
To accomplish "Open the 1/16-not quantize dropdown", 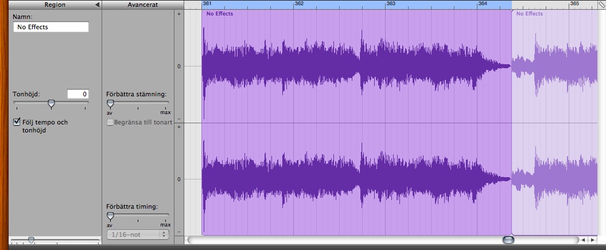I will coord(138,234).
